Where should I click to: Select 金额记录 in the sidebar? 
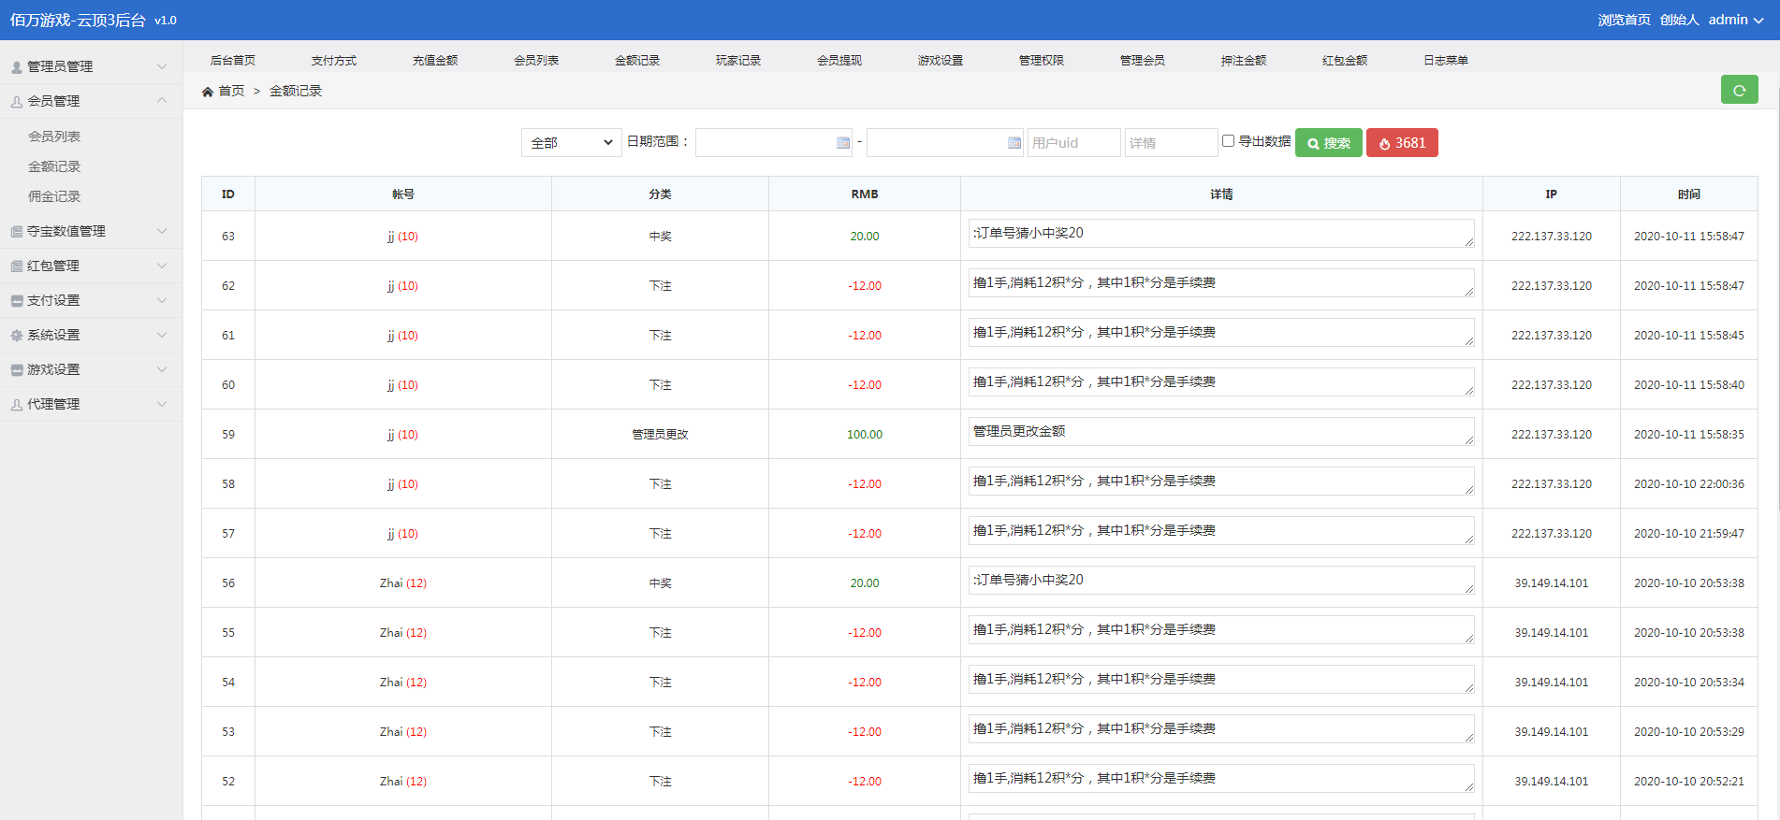click(54, 166)
